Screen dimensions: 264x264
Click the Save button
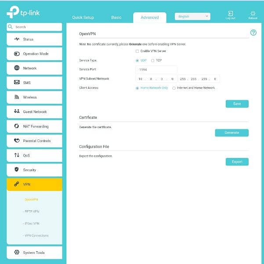[237, 104]
